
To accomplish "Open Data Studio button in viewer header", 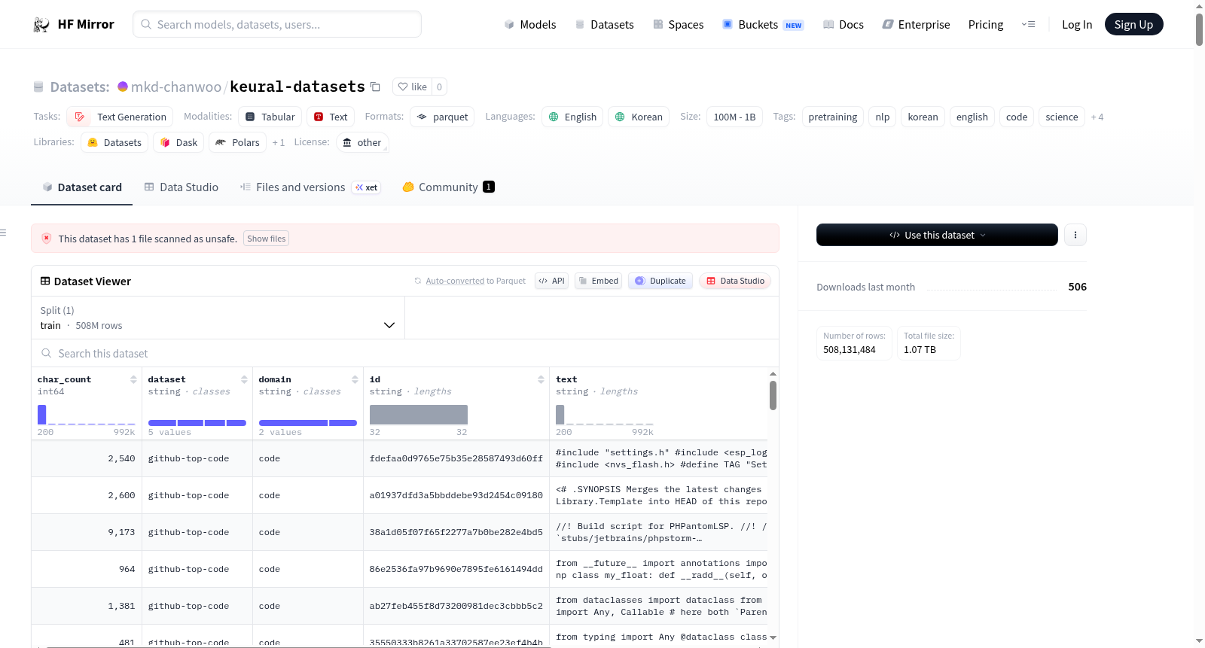I will [x=735, y=281].
